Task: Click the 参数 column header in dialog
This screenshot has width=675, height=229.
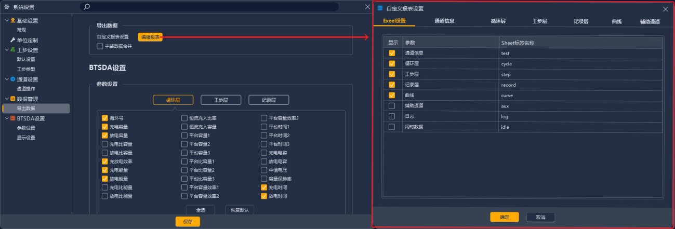Action: (451, 42)
